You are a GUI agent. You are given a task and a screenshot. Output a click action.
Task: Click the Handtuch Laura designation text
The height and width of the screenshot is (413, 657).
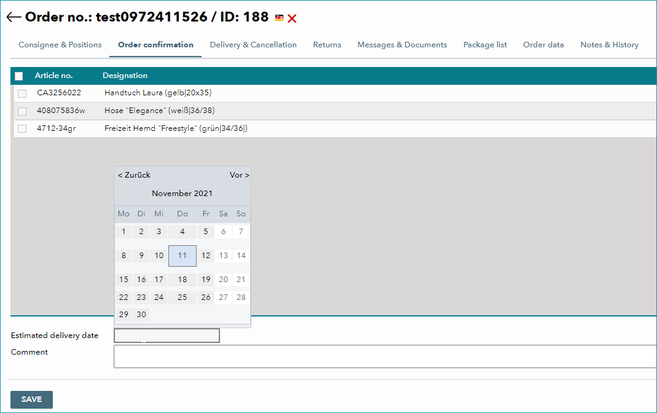[x=158, y=93]
